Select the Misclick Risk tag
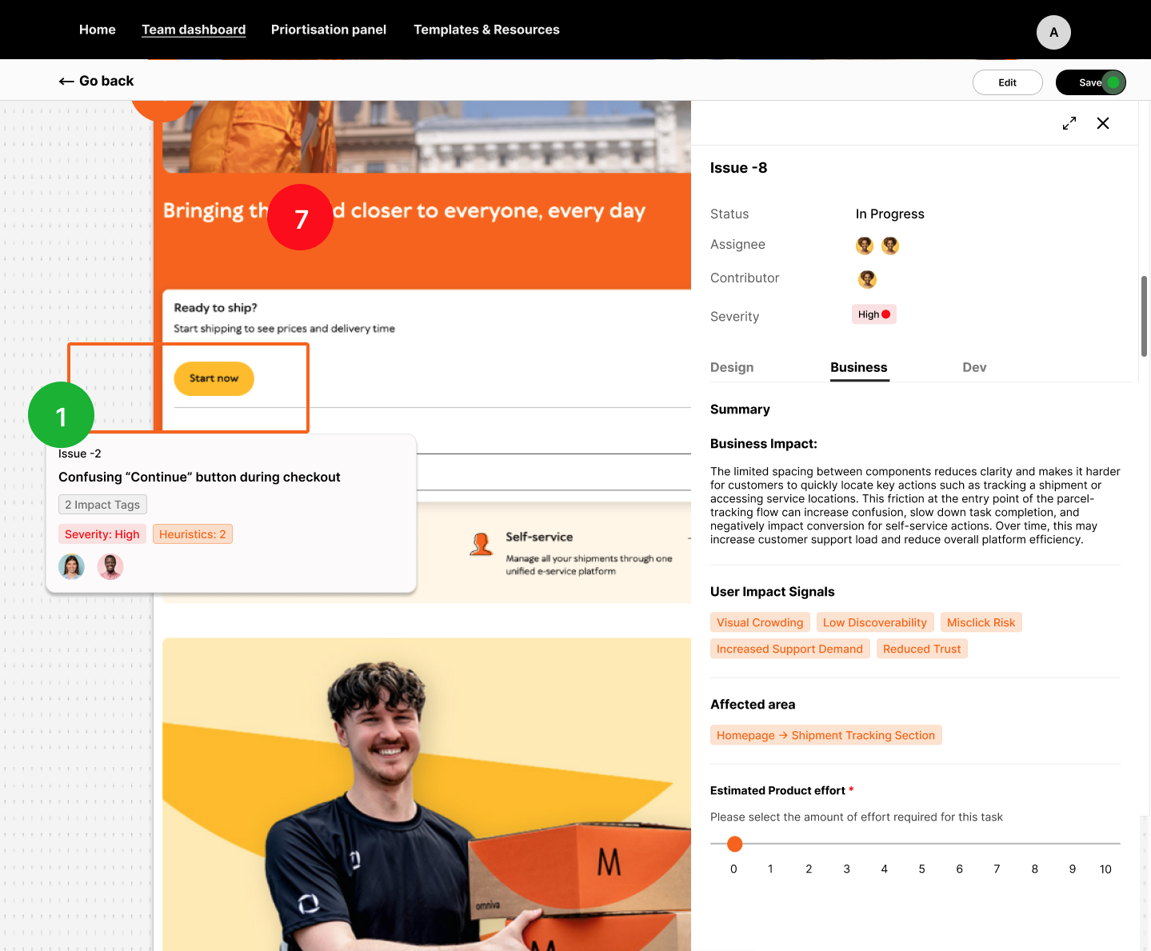This screenshot has height=951, width=1151. (981, 622)
